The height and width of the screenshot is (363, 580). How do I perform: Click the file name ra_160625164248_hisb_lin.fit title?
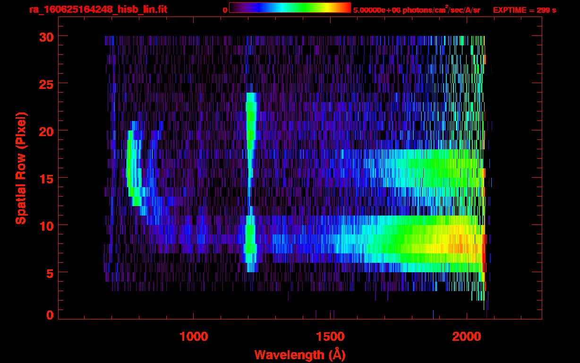pos(98,9)
